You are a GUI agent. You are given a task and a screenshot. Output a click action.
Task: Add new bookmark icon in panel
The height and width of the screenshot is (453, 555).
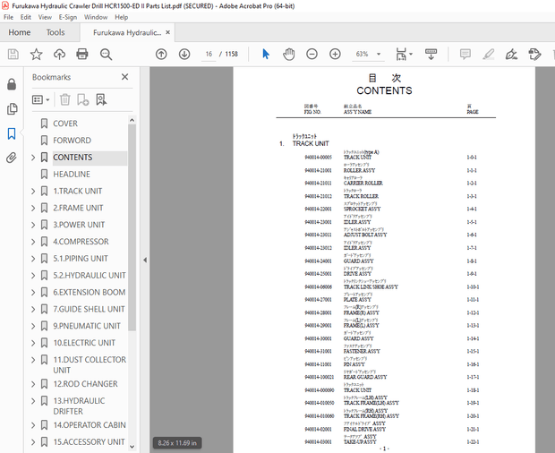(83, 99)
